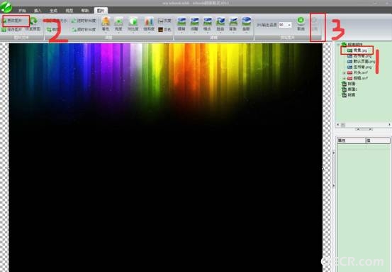Open the contrast (对比度) adjustment icon
This screenshot has width=392, height=272.
tap(133, 24)
